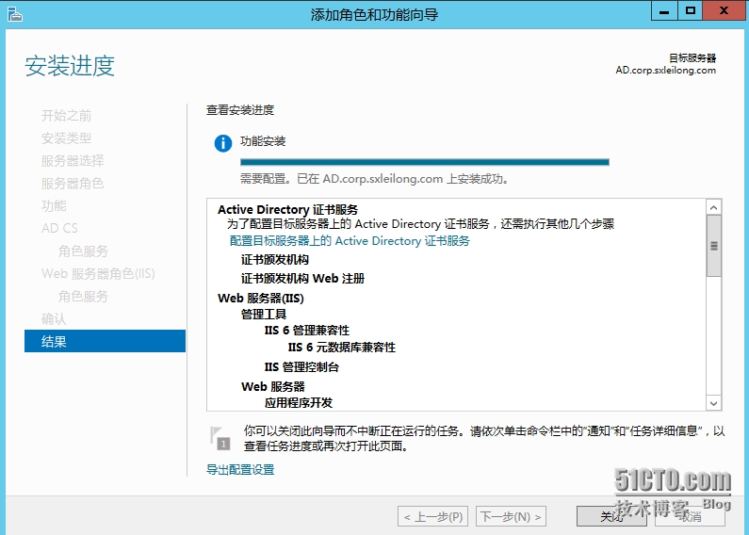This screenshot has width=749, height=535.
Task: Click the IIS 管理控制台 entry
Action: pos(301,366)
